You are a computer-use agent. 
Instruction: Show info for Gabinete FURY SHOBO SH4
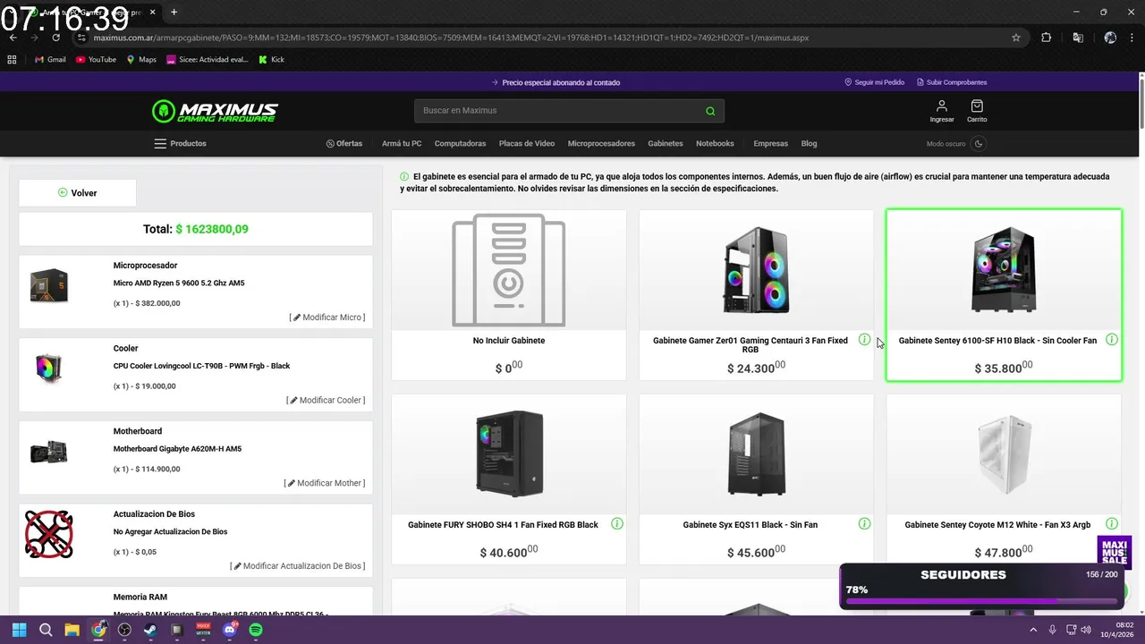617,523
